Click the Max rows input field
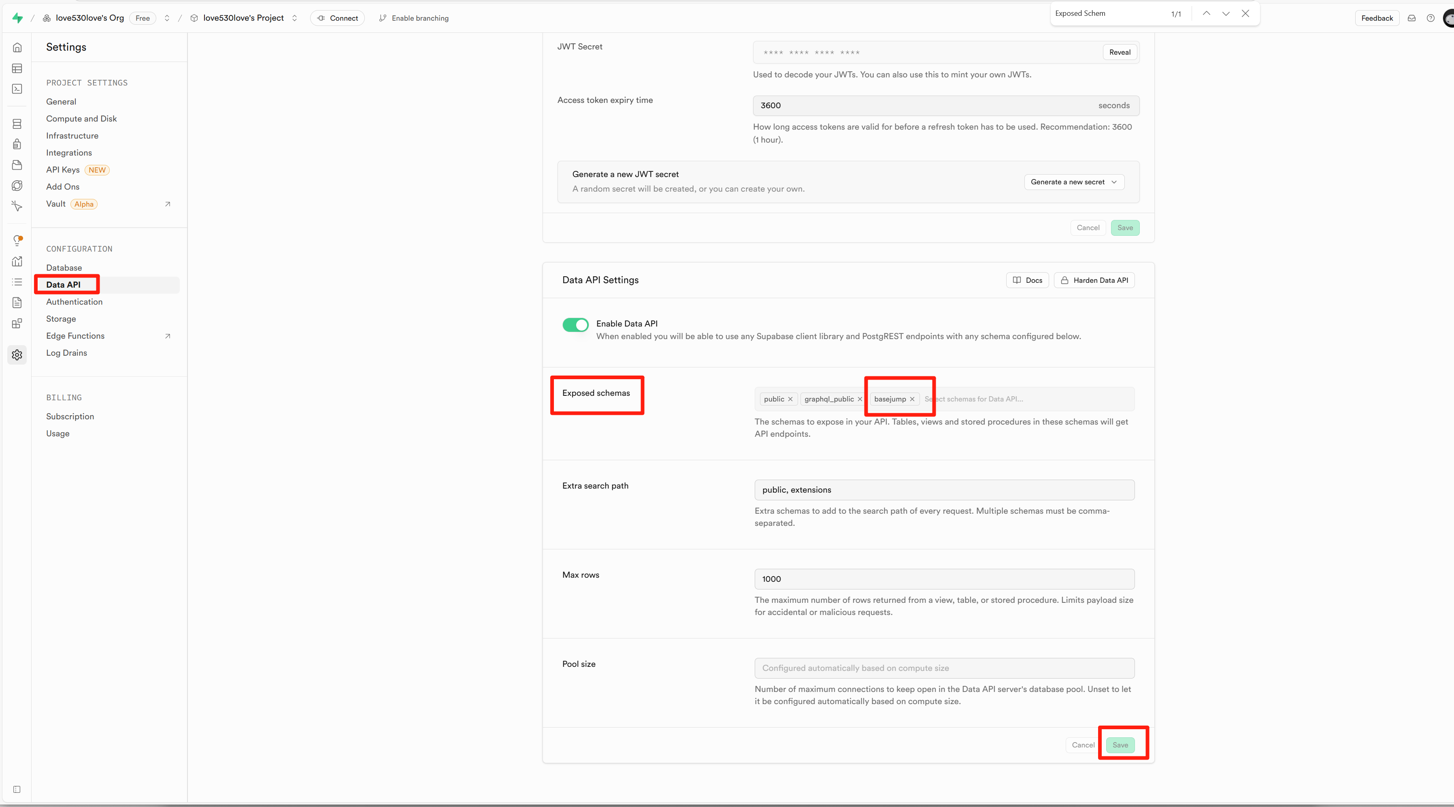 point(944,579)
